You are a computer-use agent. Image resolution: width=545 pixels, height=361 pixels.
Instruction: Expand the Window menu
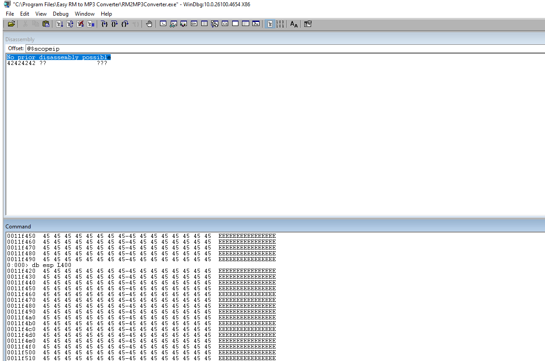click(x=85, y=14)
